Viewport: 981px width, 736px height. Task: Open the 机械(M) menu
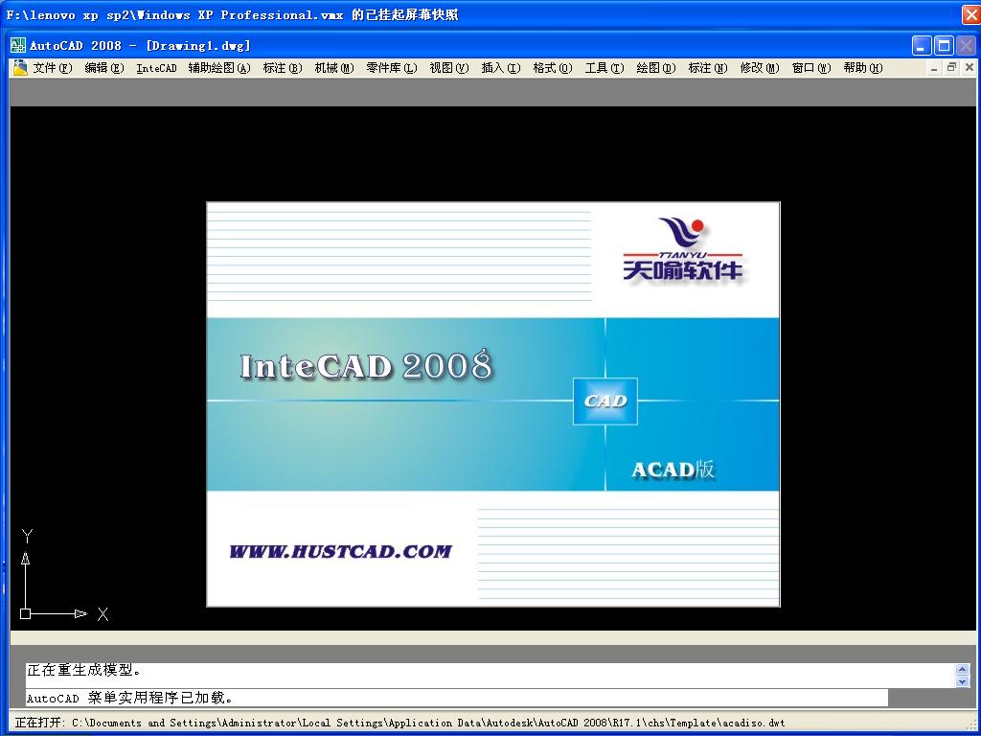pyautogui.click(x=334, y=68)
